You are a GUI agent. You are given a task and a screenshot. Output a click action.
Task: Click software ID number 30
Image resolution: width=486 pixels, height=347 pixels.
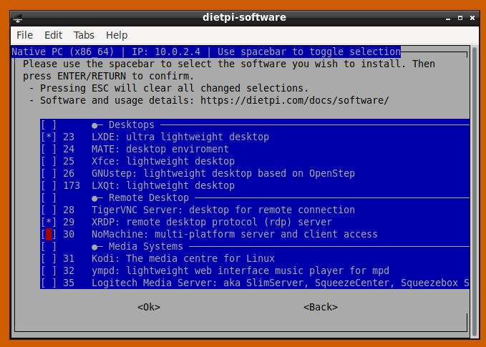(69, 234)
